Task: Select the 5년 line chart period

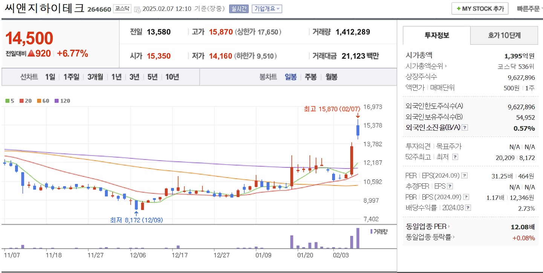Action: (152, 77)
